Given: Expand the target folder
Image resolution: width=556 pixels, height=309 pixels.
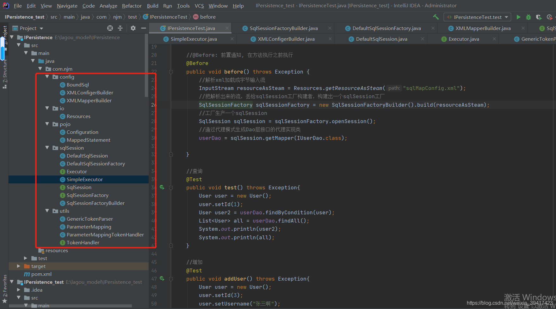Looking at the screenshot, I should click(x=18, y=266).
